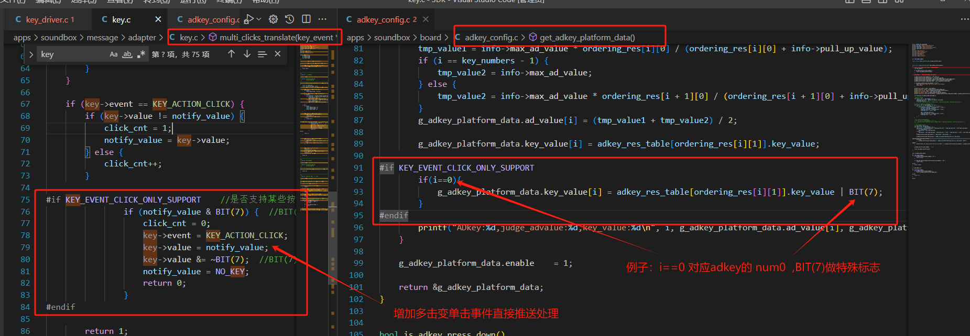Go to the previous search match arrow
Screen dimensions: 970x336
point(231,54)
